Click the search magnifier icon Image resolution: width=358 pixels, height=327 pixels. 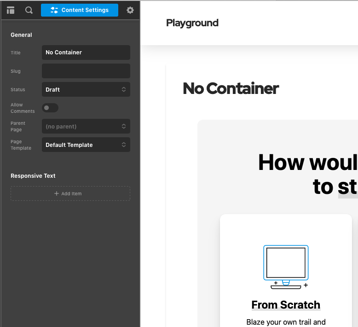coord(29,10)
